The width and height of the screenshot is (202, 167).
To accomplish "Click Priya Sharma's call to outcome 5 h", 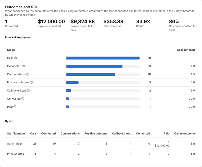I will tap(193, 154).
